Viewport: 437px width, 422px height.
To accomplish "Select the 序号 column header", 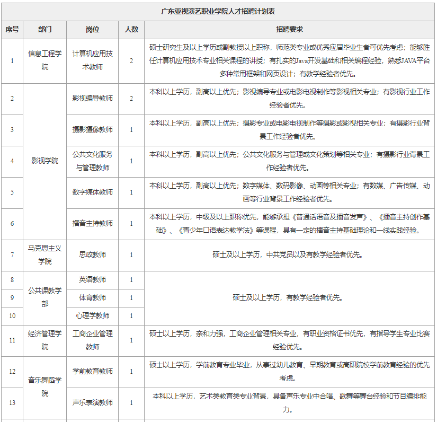I will click(x=12, y=30).
